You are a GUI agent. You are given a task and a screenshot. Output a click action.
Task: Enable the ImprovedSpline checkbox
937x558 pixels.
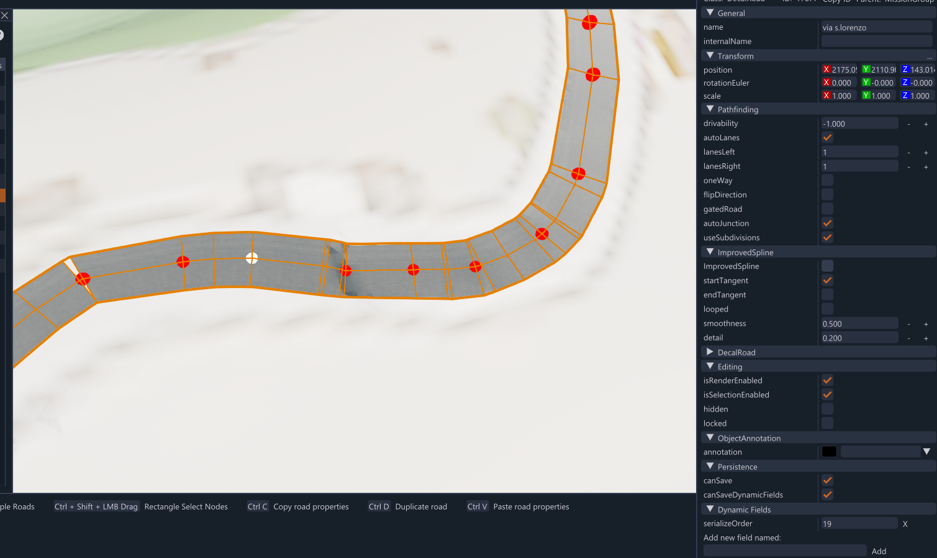click(828, 266)
